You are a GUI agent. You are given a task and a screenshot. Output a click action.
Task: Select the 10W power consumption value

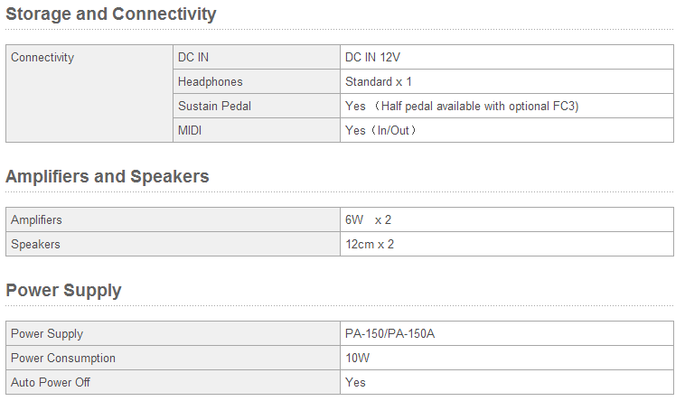coord(358,359)
